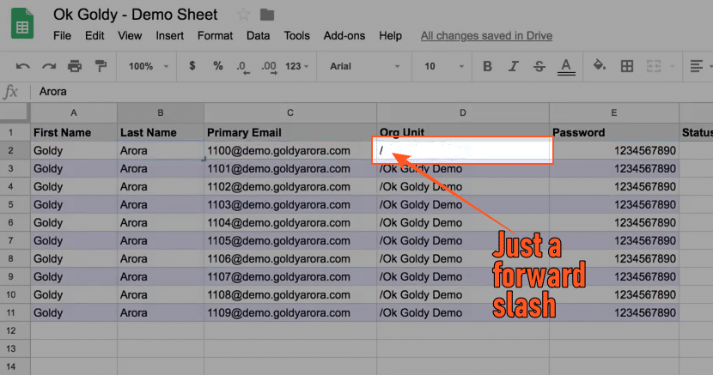This screenshot has height=375, width=713.
Task: Click the formula bar containing Arora
Action: (x=373, y=92)
